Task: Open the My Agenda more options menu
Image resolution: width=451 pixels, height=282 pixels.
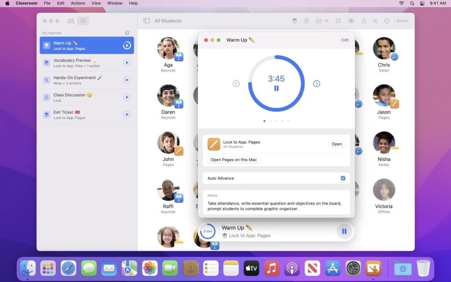Action: tap(127, 33)
